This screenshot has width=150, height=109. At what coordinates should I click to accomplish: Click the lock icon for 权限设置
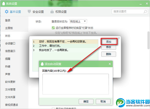52,11
